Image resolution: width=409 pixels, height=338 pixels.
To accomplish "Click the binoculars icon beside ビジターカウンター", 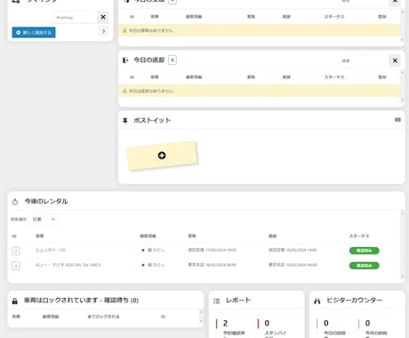I will (x=317, y=301).
